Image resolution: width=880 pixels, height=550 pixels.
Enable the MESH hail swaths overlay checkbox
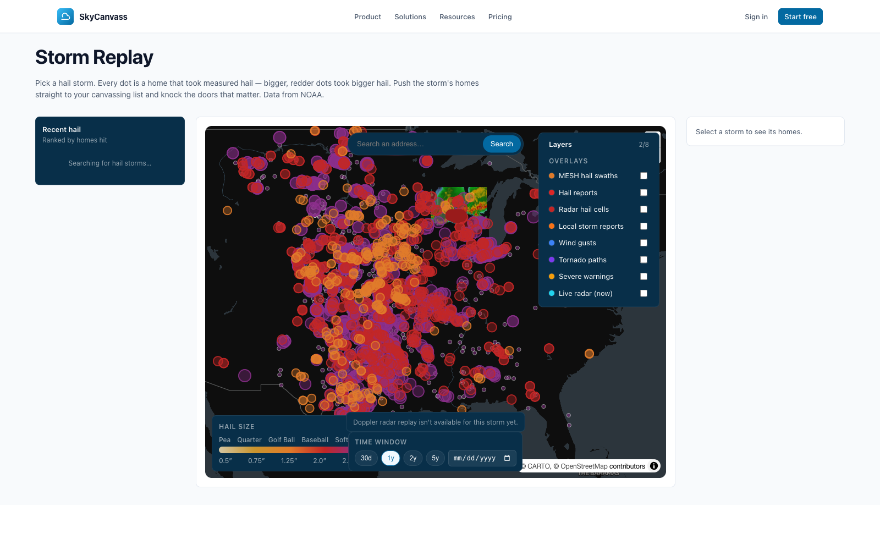(x=644, y=176)
